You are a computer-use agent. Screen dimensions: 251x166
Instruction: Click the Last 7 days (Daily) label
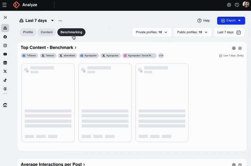pyautogui.click(x=231, y=56)
